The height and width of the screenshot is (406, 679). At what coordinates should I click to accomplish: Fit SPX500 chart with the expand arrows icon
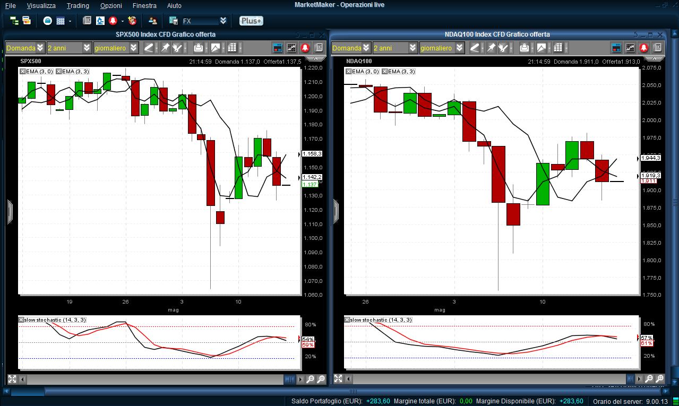pyautogui.click(x=12, y=379)
